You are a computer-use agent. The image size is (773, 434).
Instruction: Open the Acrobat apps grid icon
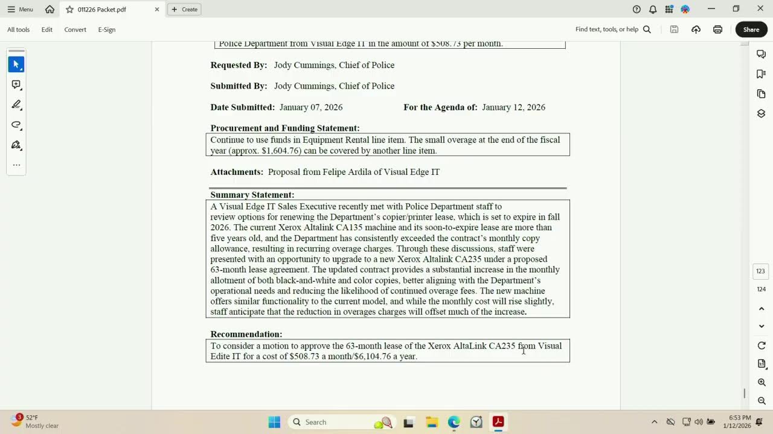pyautogui.click(x=669, y=9)
